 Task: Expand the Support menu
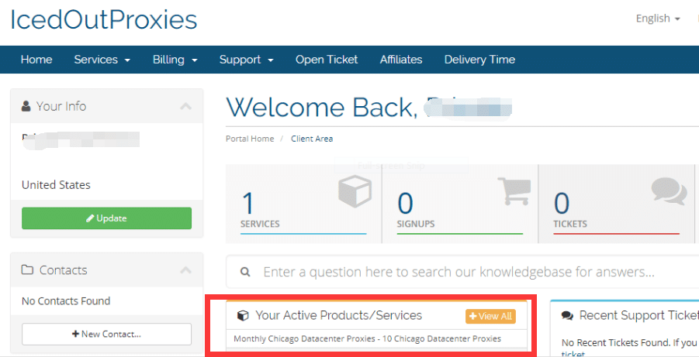click(x=246, y=60)
